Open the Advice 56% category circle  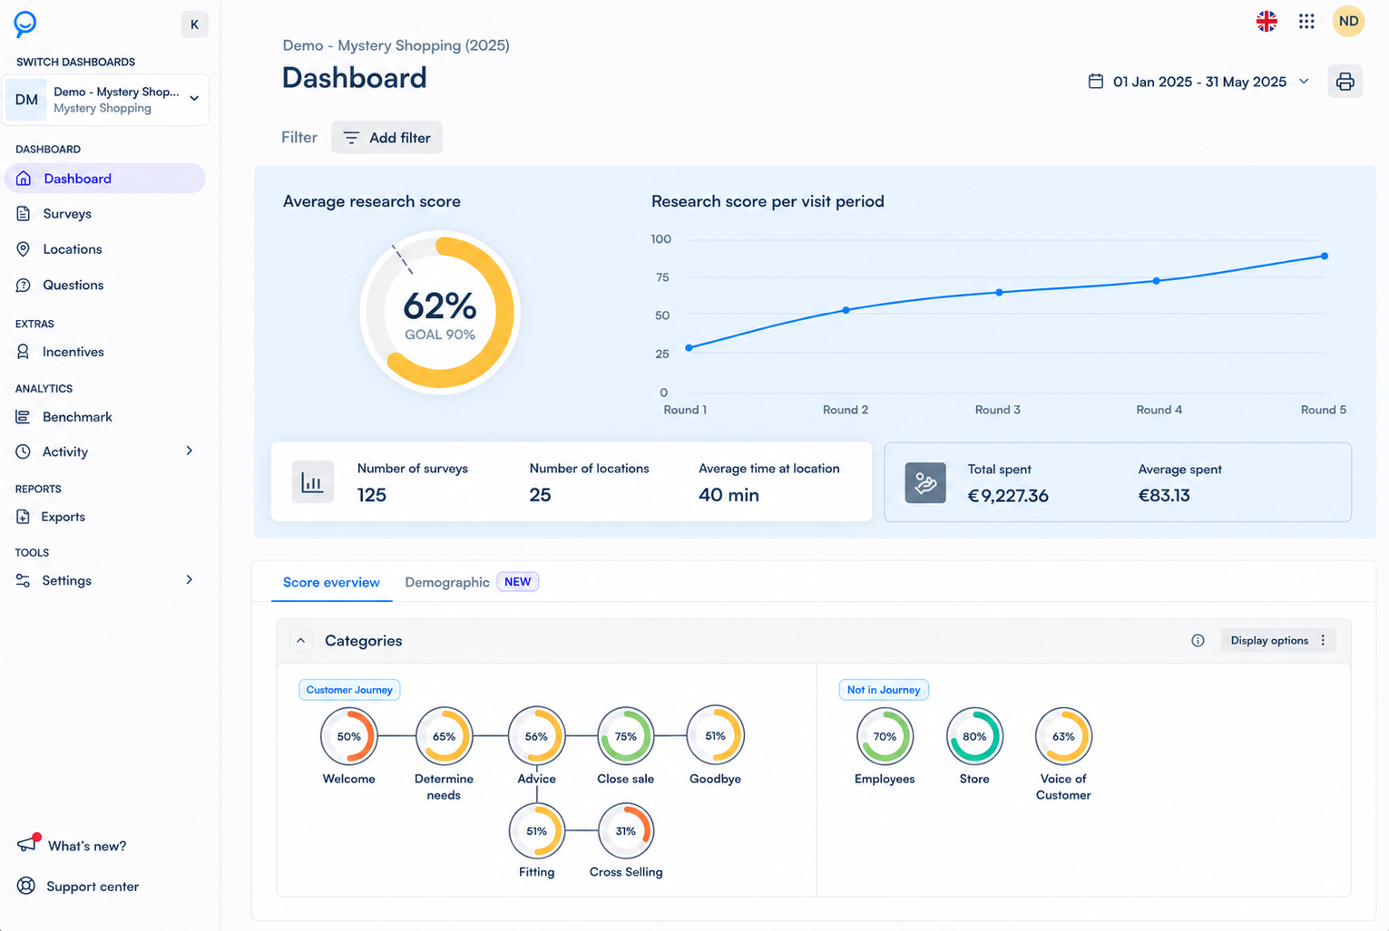pyautogui.click(x=536, y=736)
